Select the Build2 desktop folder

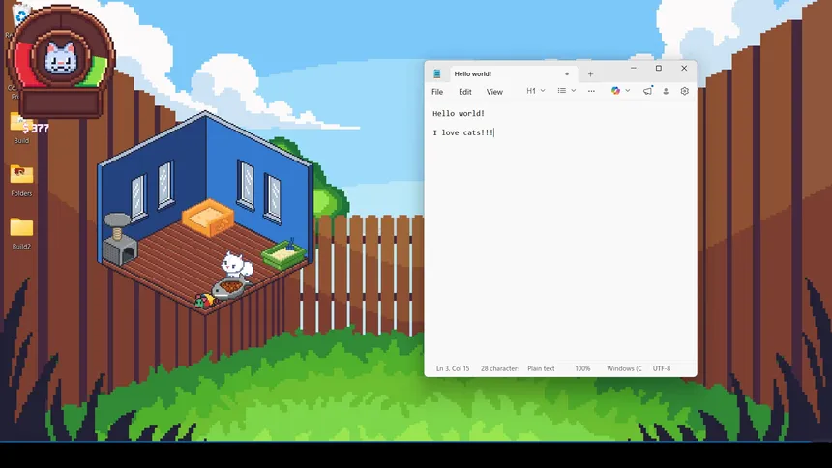tap(21, 231)
